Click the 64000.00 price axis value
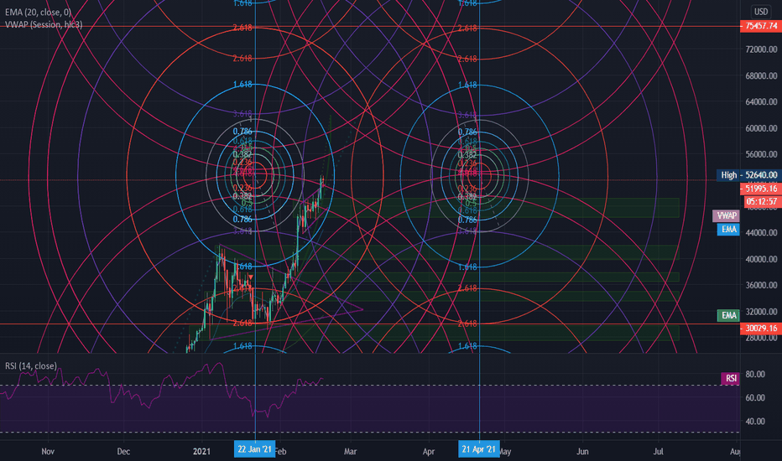Image resolution: width=782 pixels, height=461 pixels. click(761, 101)
